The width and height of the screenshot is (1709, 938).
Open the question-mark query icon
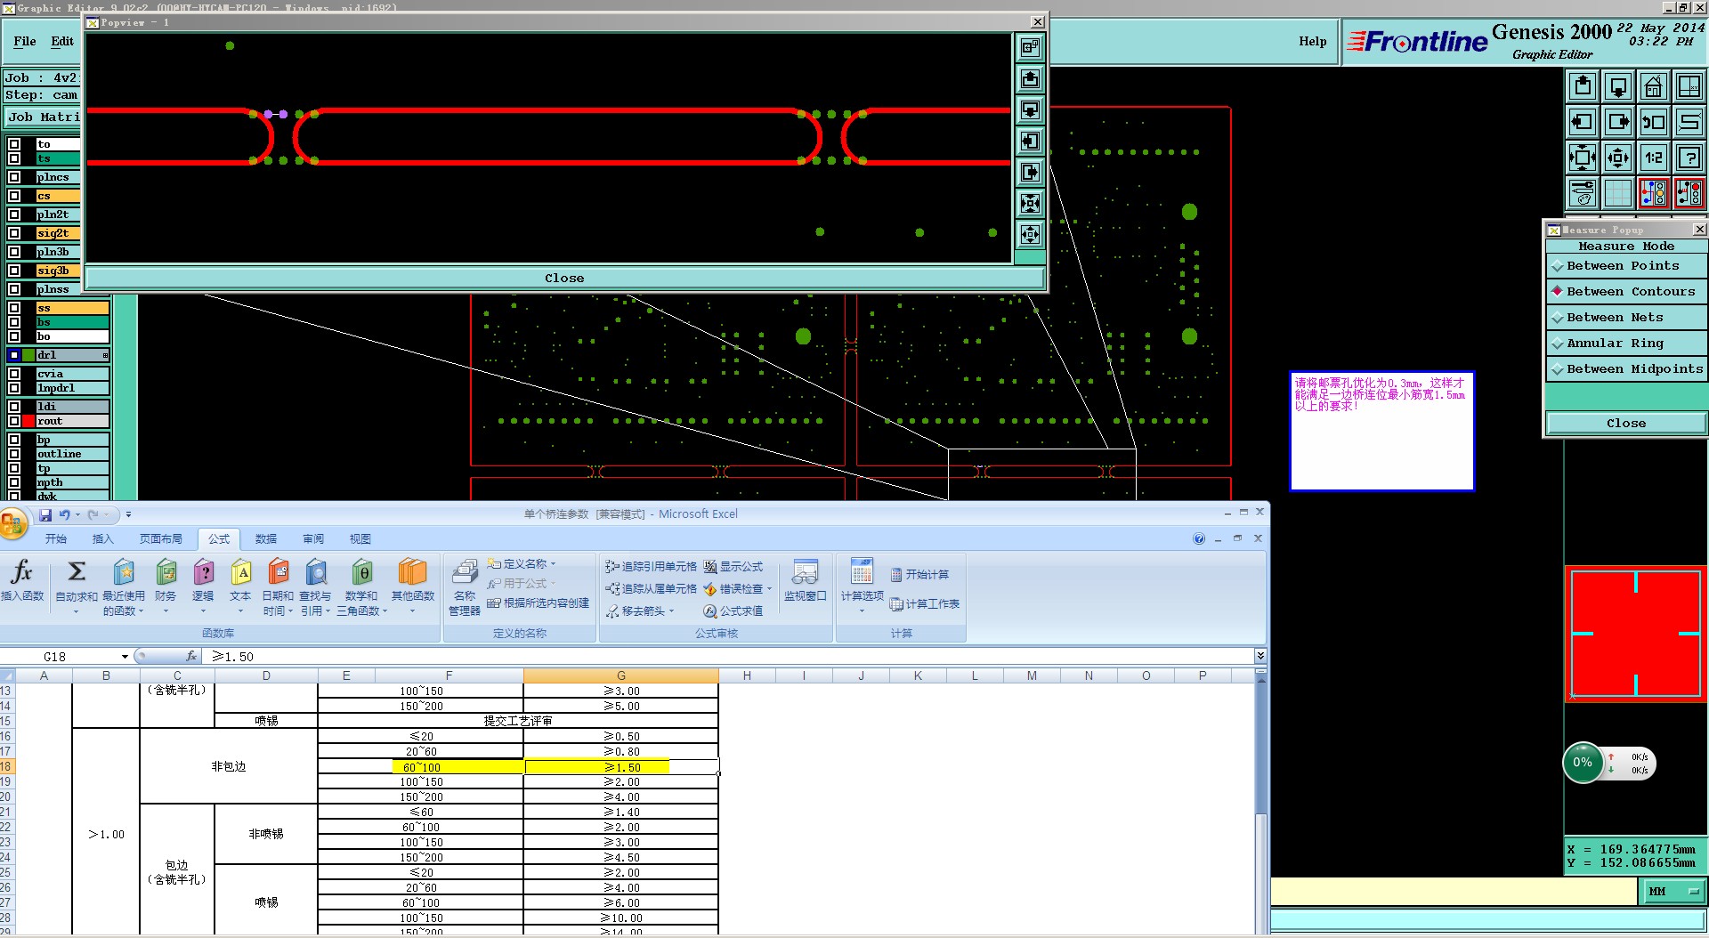coord(1689,158)
